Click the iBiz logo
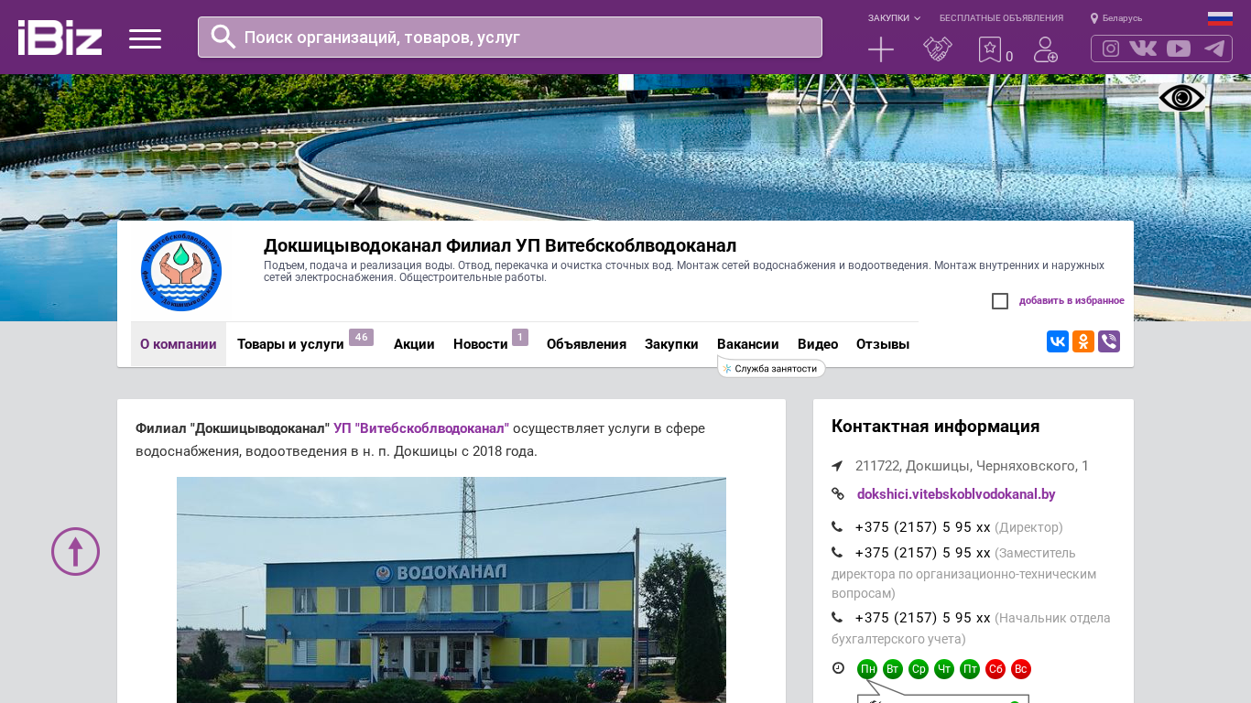This screenshot has height=703, width=1251. click(x=60, y=38)
